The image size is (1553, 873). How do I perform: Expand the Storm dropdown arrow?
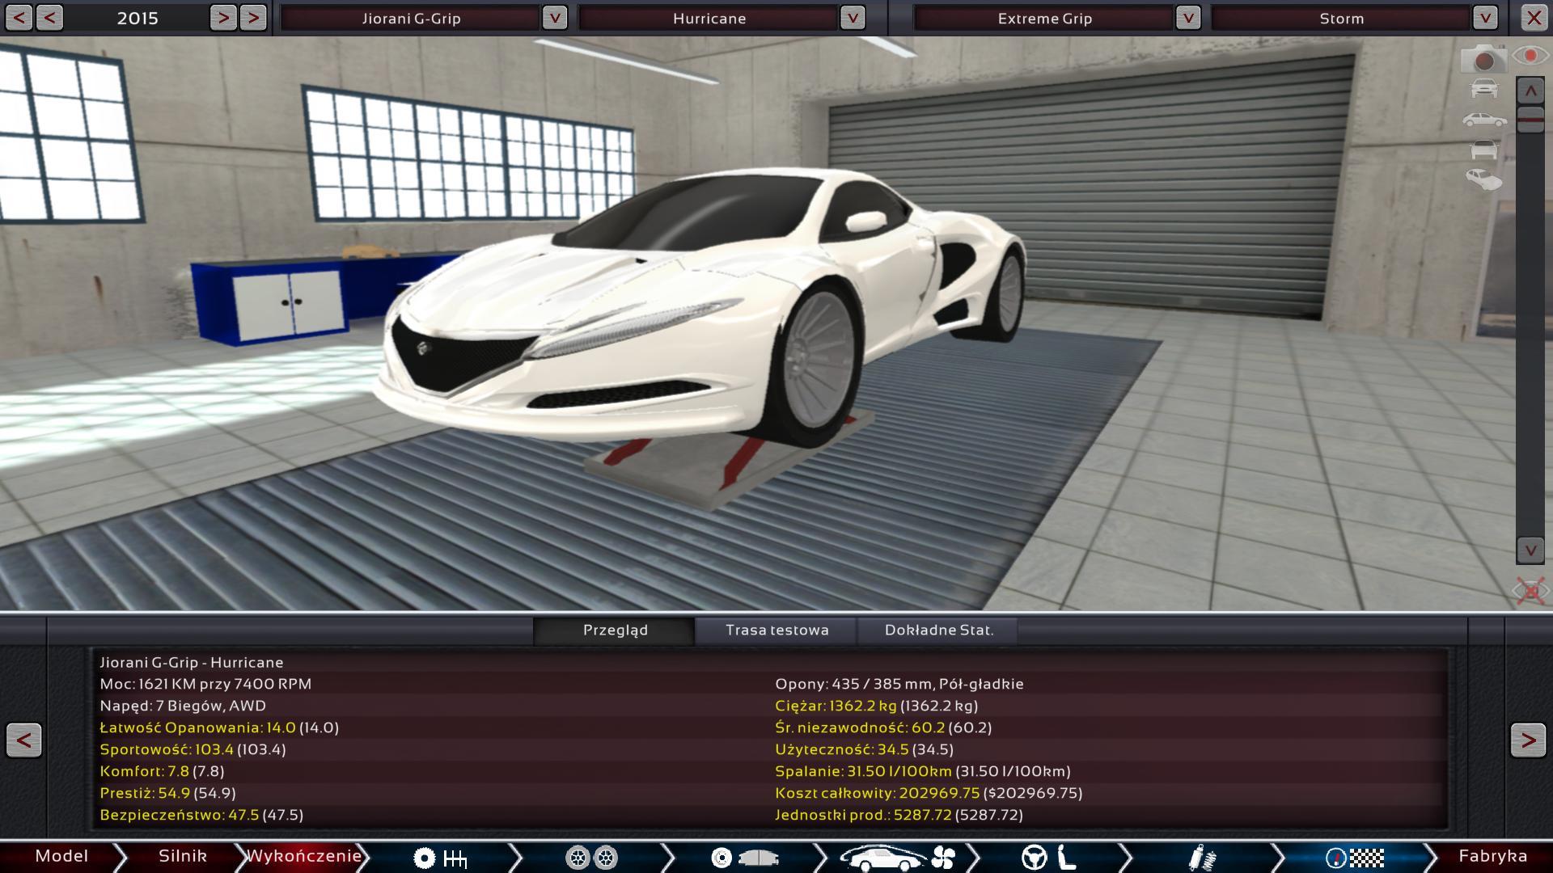[x=1485, y=18]
